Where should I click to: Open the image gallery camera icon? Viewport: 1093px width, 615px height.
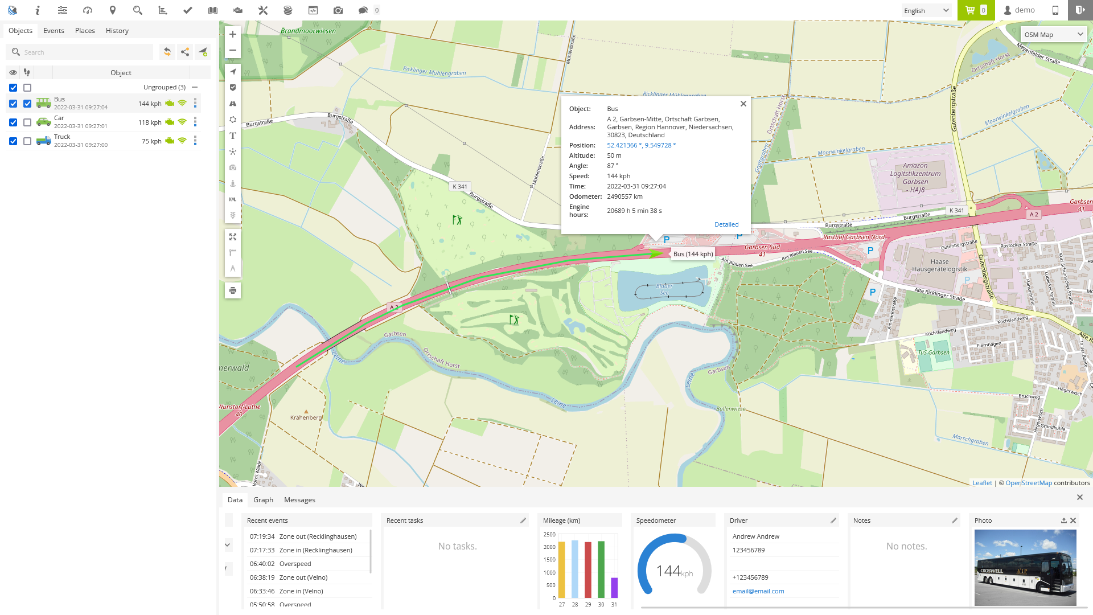coord(338,10)
